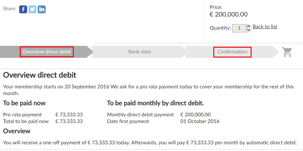This screenshot has height=151, width=303.
Task: Click the Pro rata payment label
Action: click(22, 115)
